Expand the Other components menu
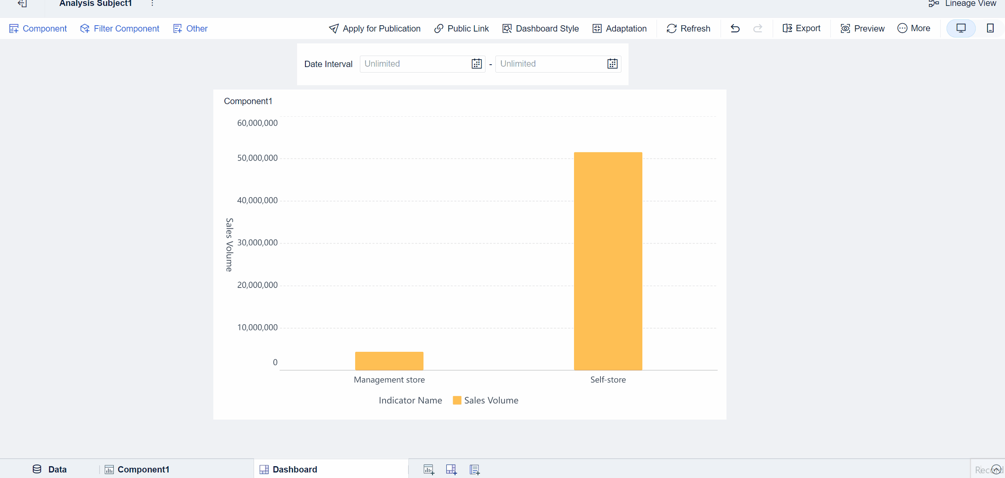The image size is (1005, 478). [190, 28]
